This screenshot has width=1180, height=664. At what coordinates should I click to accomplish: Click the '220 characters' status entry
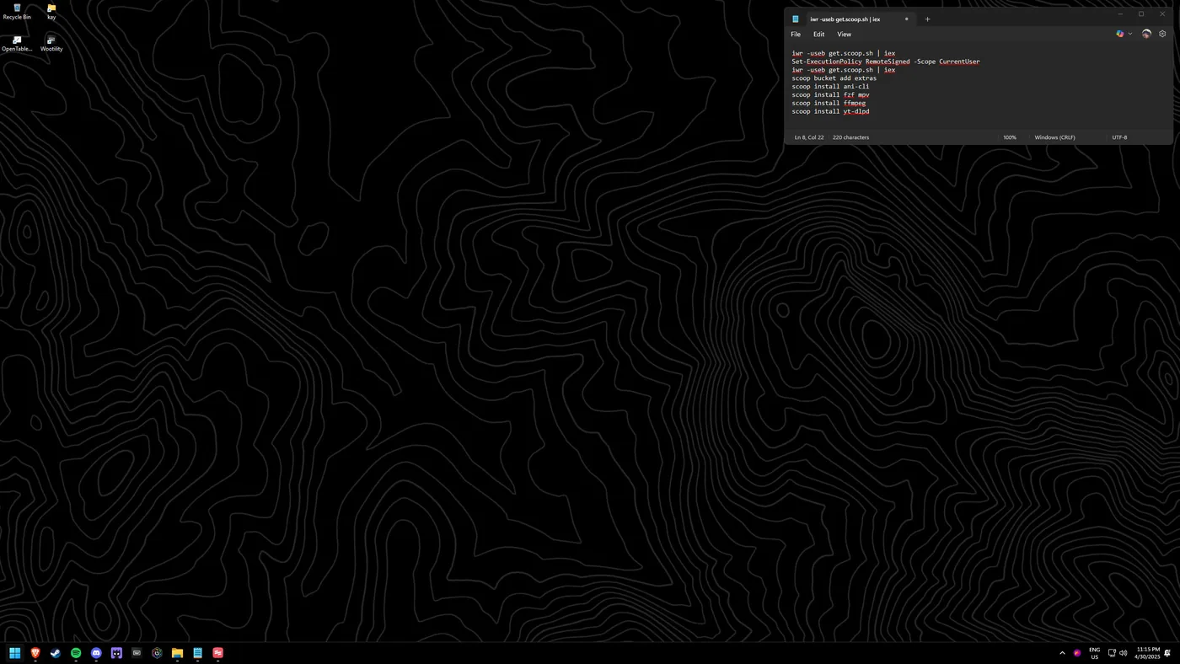(850, 137)
